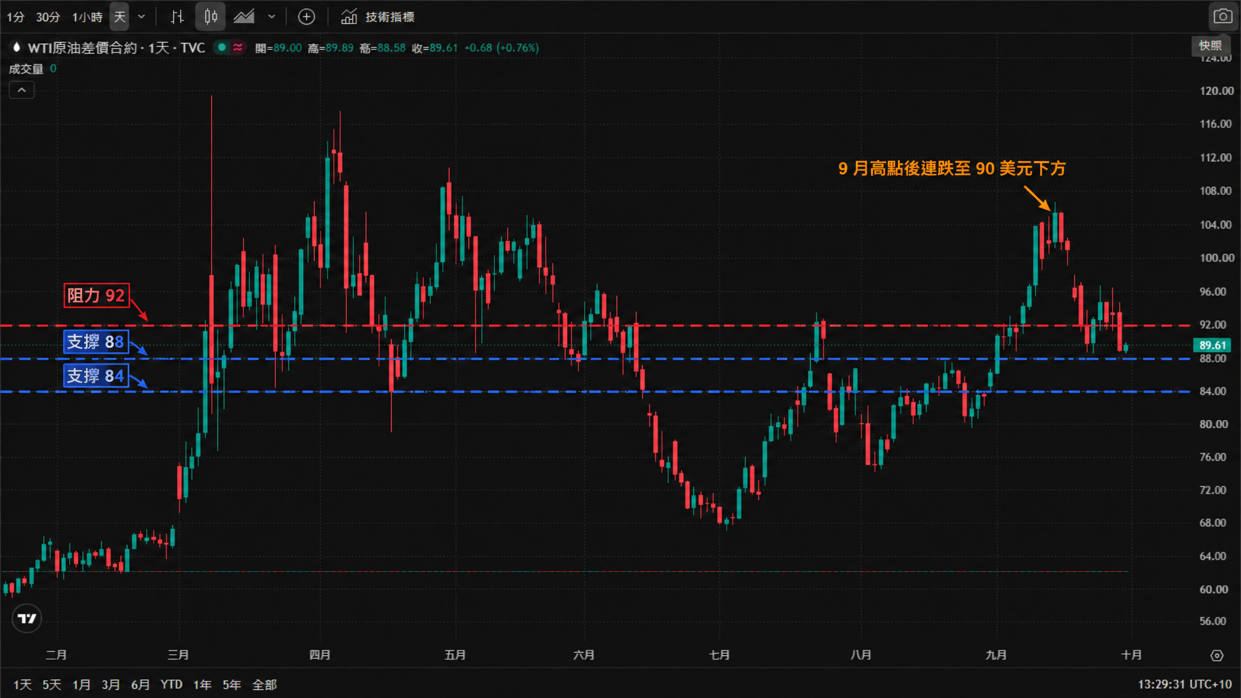The width and height of the screenshot is (1241, 698).
Task: Switch to area chart style
Action: (244, 17)
